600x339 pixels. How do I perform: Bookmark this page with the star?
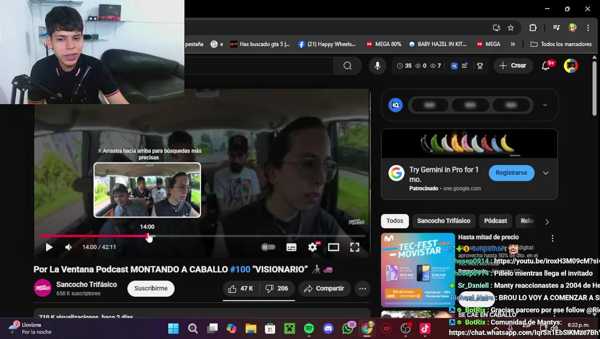coord(511,28)
